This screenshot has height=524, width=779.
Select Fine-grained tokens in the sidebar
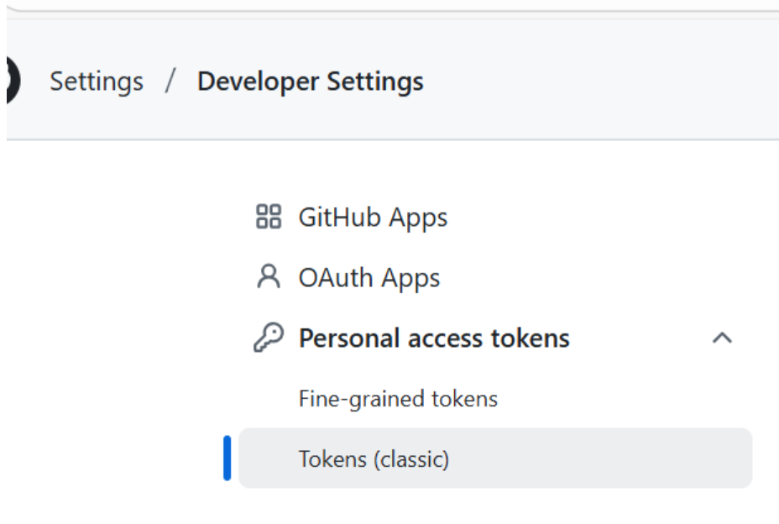pyautogui.click(x=398, y=399)
